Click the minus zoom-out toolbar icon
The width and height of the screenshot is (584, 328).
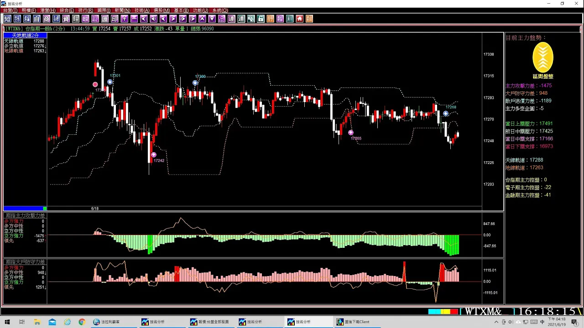point(134,19)
